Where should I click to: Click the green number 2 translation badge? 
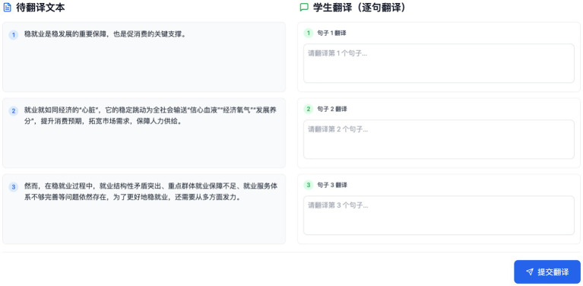point(309,109)
